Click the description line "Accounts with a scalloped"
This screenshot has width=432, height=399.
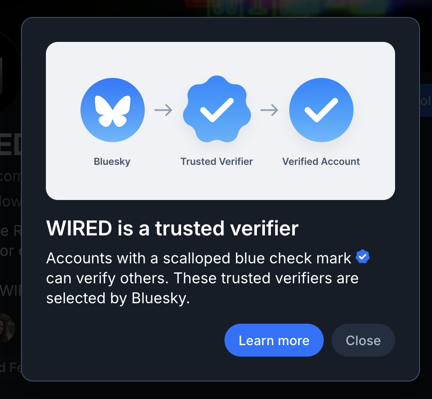tap(200, 258)
